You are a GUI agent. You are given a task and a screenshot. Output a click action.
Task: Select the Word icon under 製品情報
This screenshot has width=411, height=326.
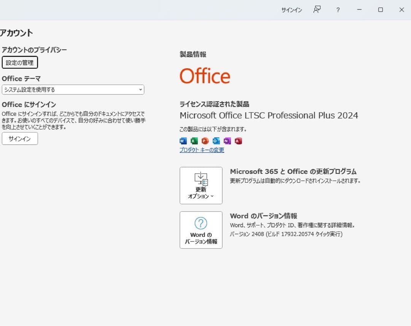tap(183, 141)
